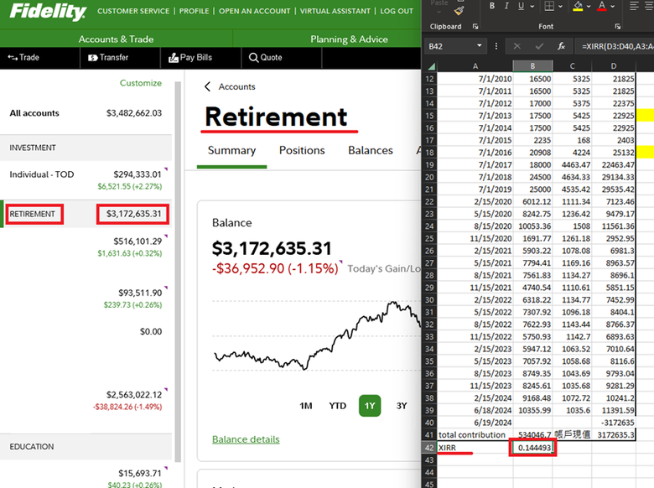Apply yellow fill color bucket
The height and width of the screenshot is (488, 654).
pos(578,6)
